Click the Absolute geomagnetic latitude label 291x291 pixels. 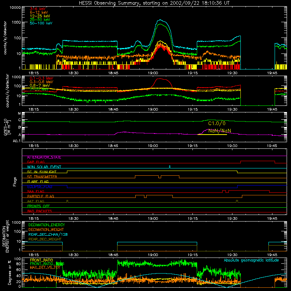pos(251,260)
